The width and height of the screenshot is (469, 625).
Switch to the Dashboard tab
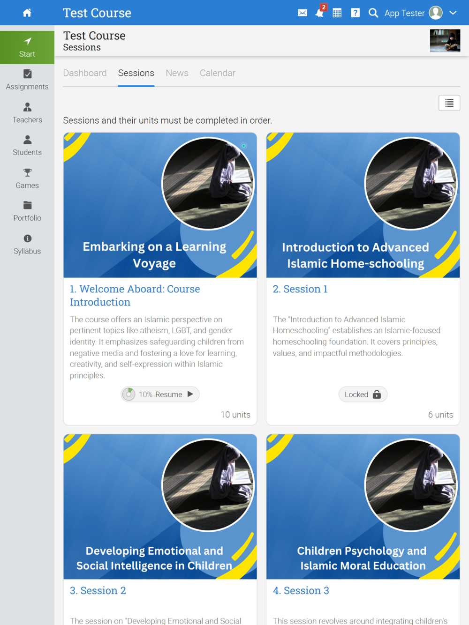point(85,73)
